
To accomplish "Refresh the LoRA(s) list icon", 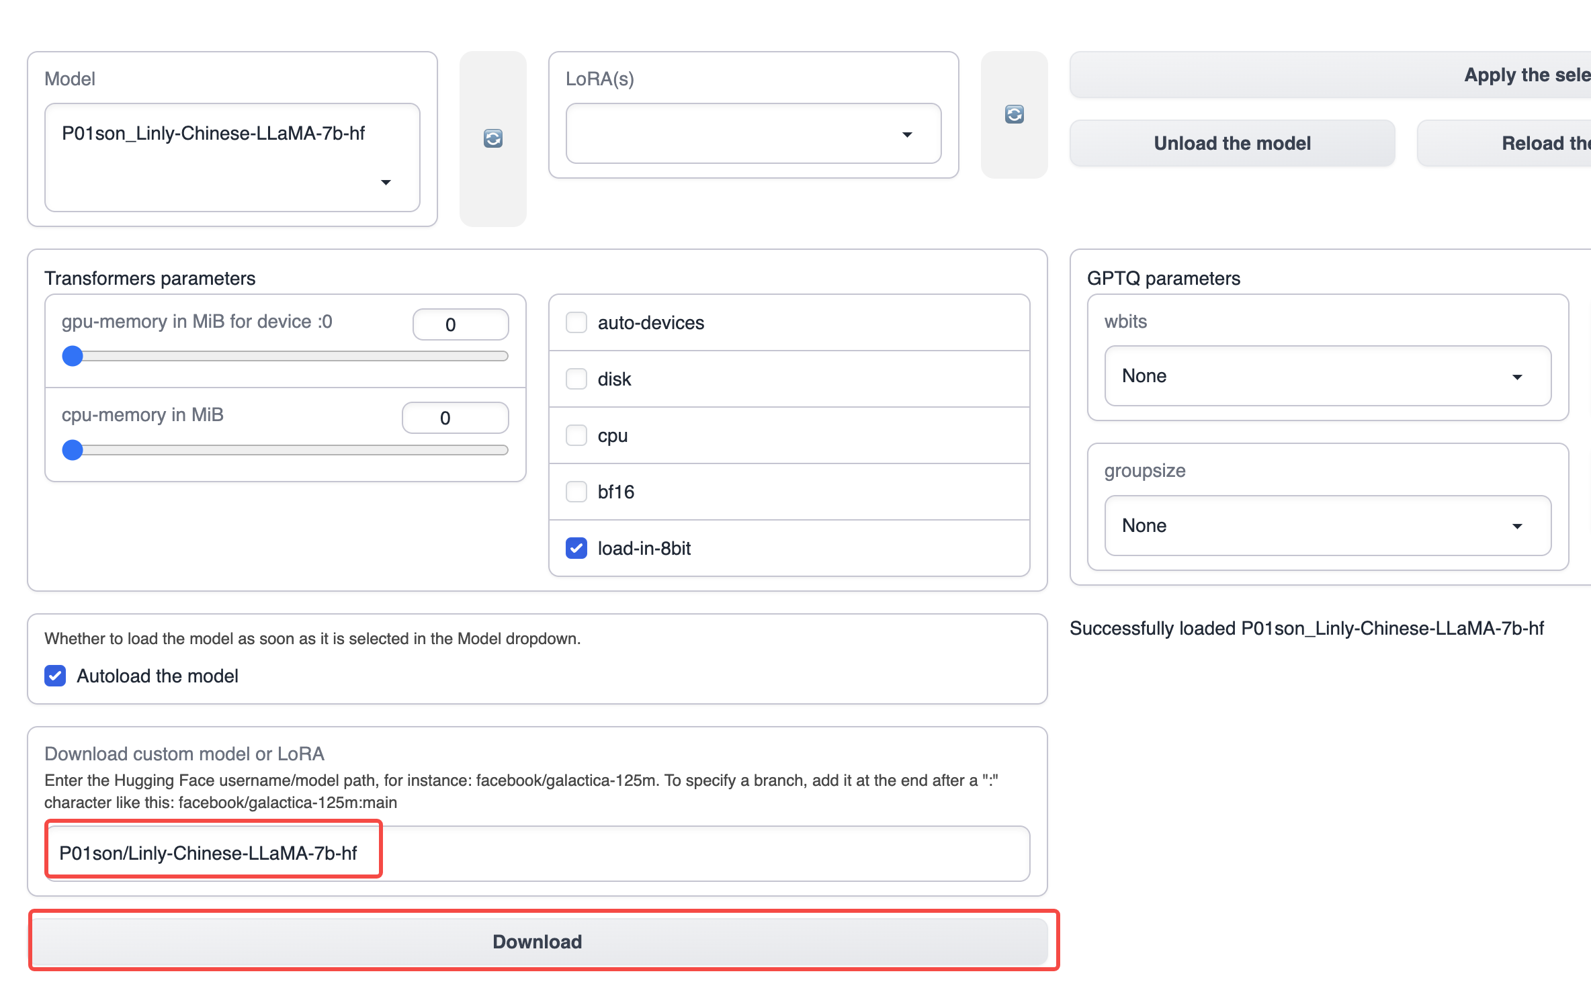I will (x=1015, y=114).
